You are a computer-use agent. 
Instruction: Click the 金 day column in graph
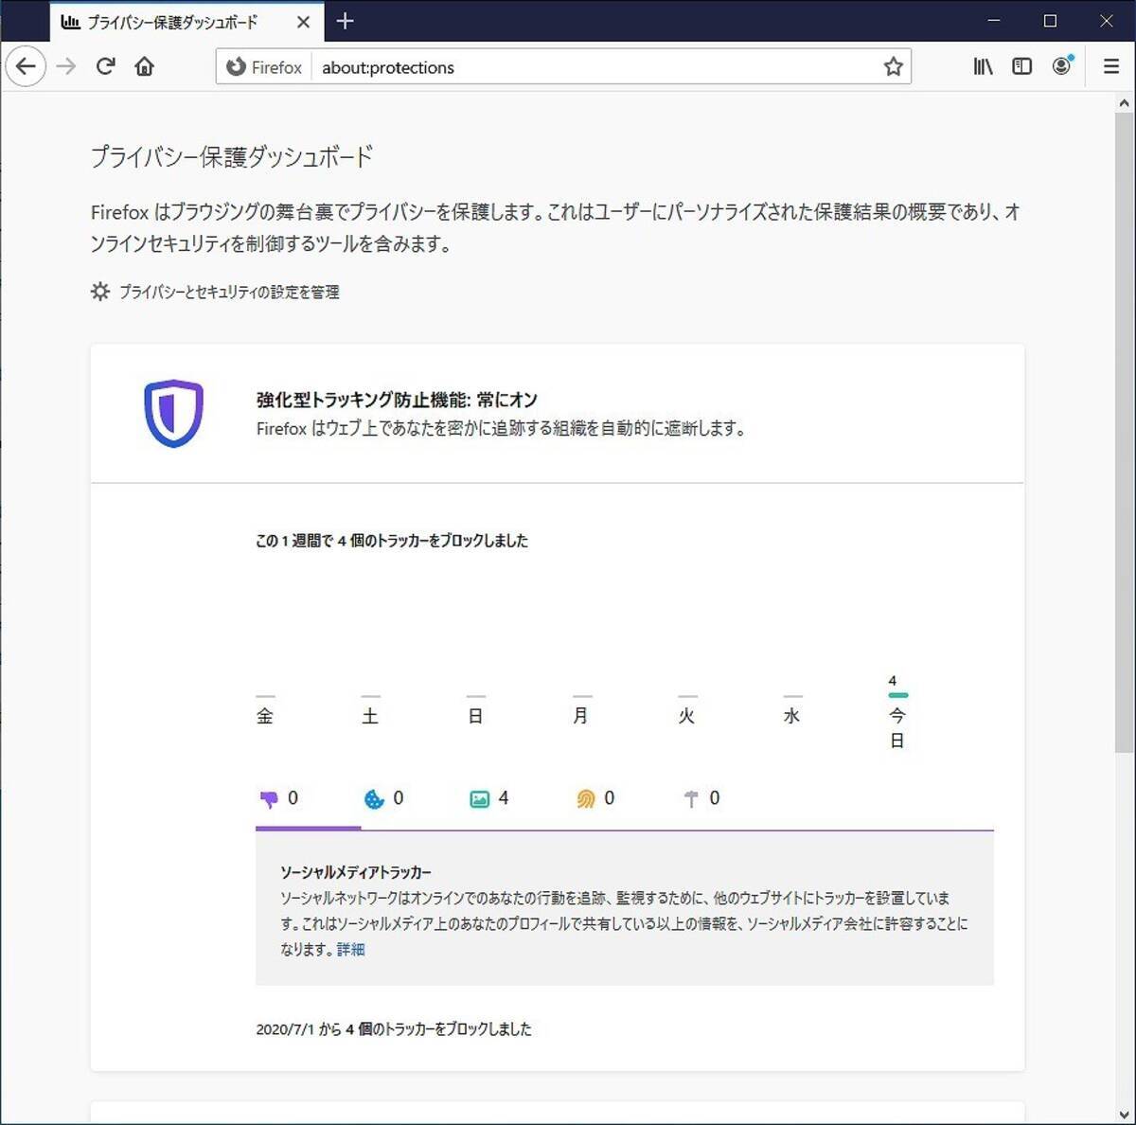tap(265, 711)
